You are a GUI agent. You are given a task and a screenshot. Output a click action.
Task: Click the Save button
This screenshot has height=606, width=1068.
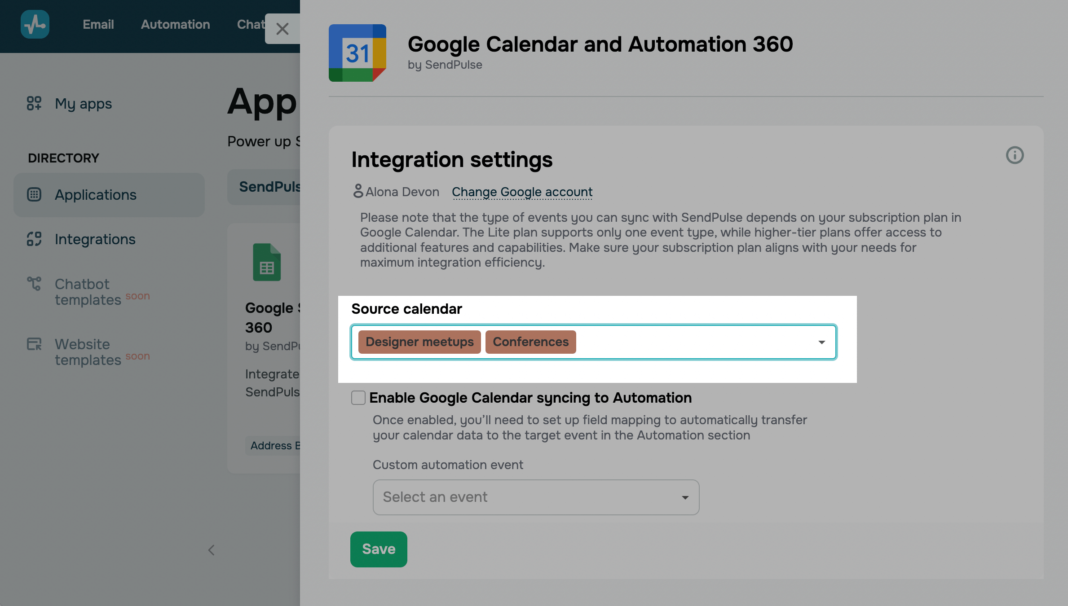click(x=378, y=549)
